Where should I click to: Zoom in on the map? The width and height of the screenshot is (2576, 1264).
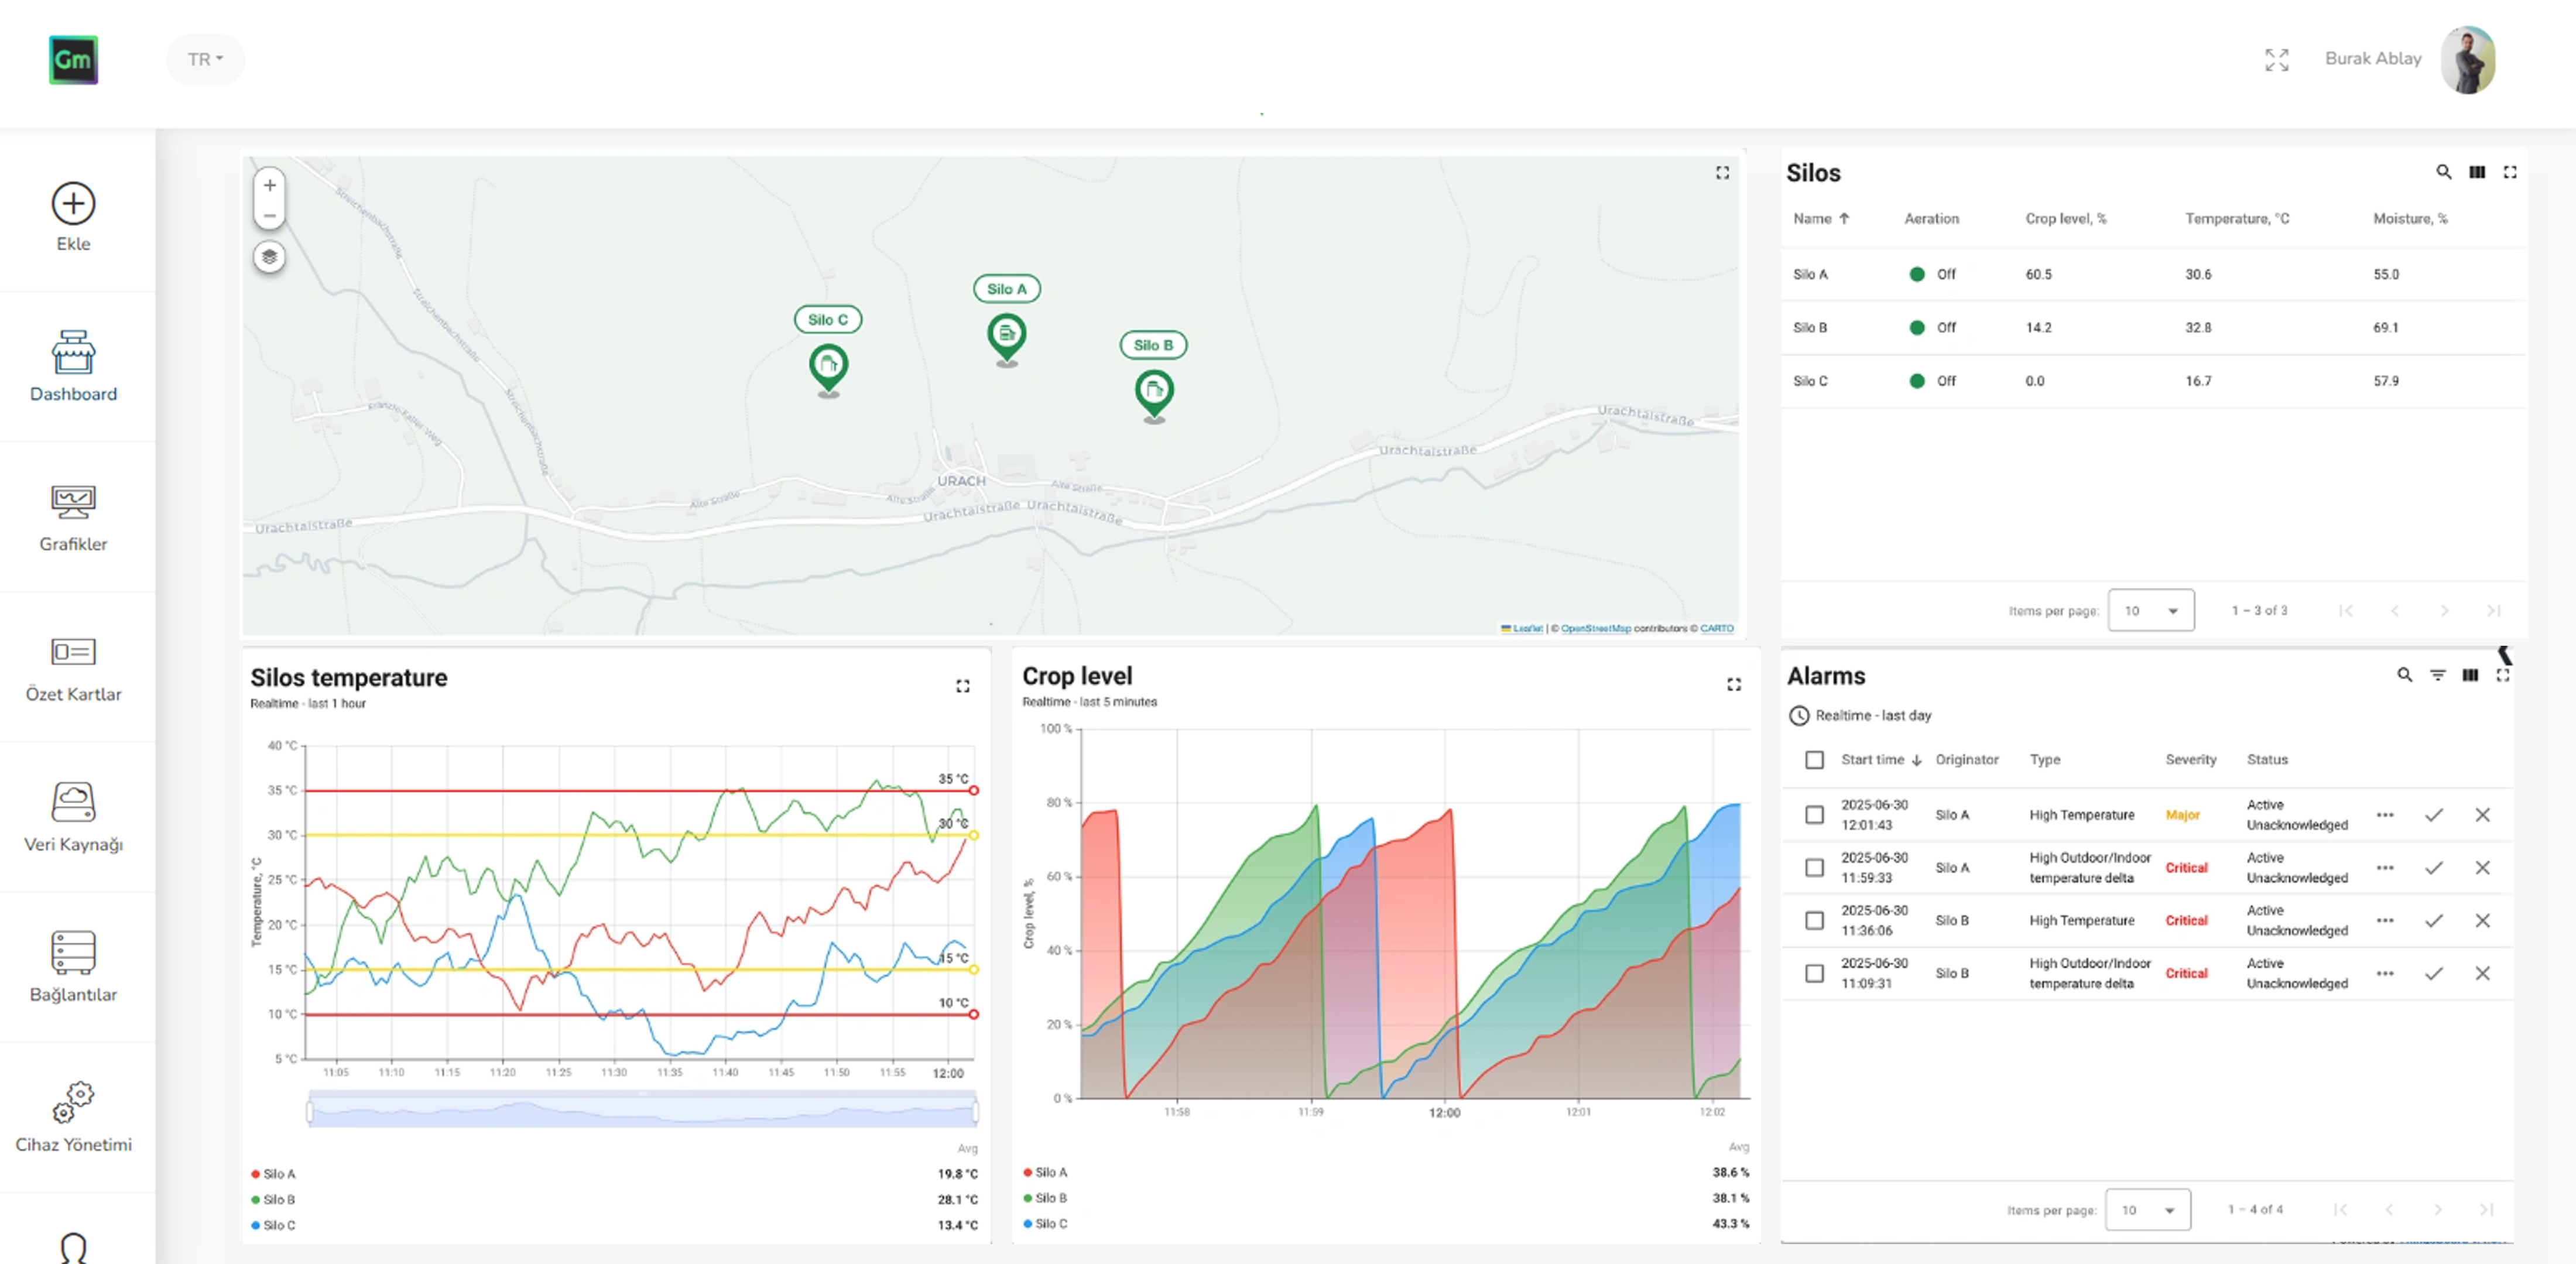coord(269,186)
